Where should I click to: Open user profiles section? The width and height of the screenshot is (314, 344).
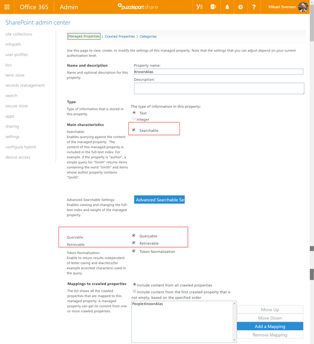(17, 55)
